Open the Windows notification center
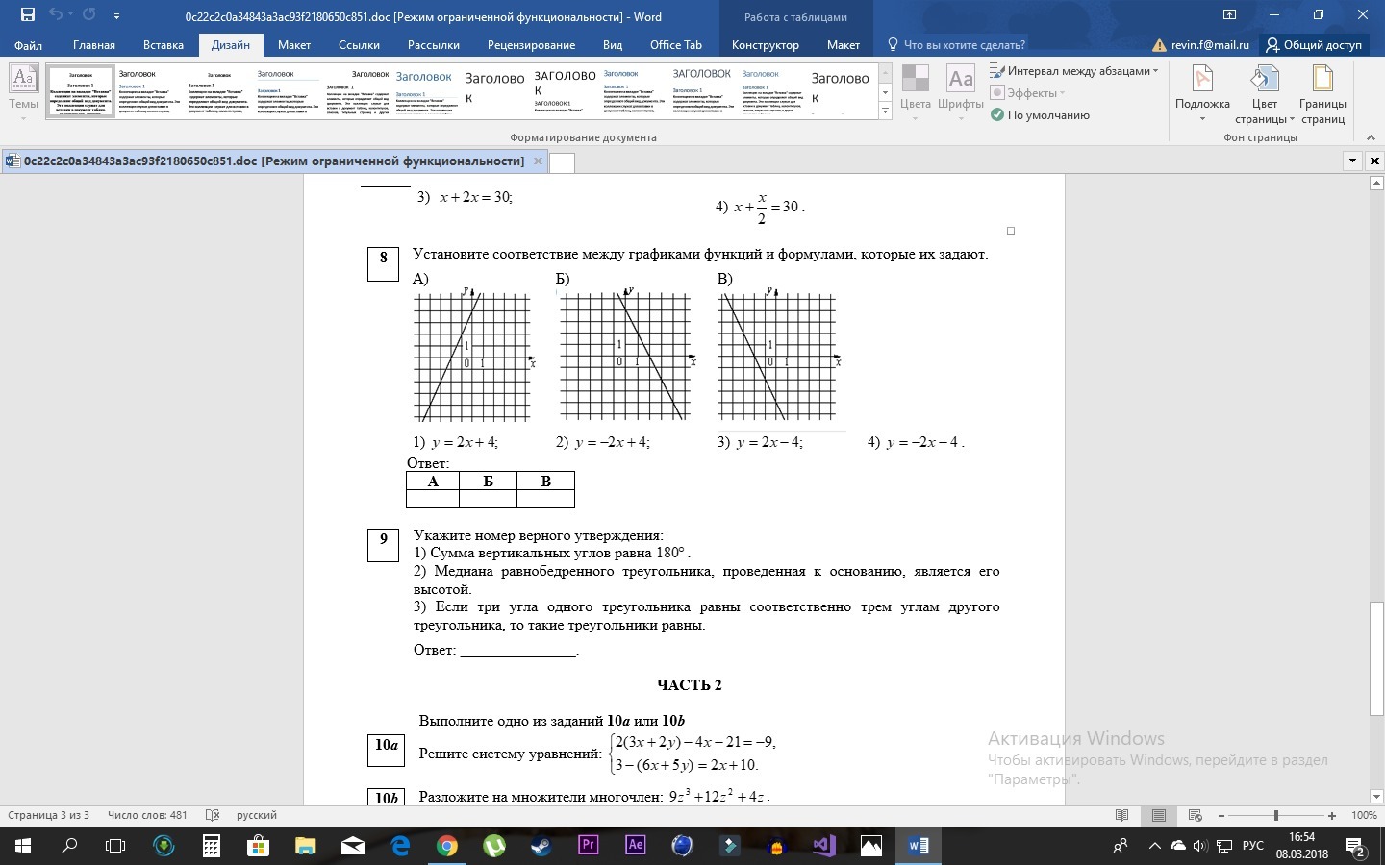The width and height of the screenshot is (1385, 865). point(1356,847)
